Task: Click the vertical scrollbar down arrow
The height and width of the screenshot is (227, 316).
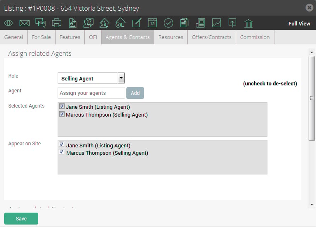Action: point(312,205)
